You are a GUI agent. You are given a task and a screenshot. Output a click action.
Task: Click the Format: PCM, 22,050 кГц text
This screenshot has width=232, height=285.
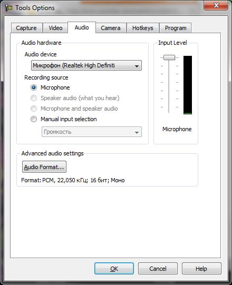coord(73,180)
